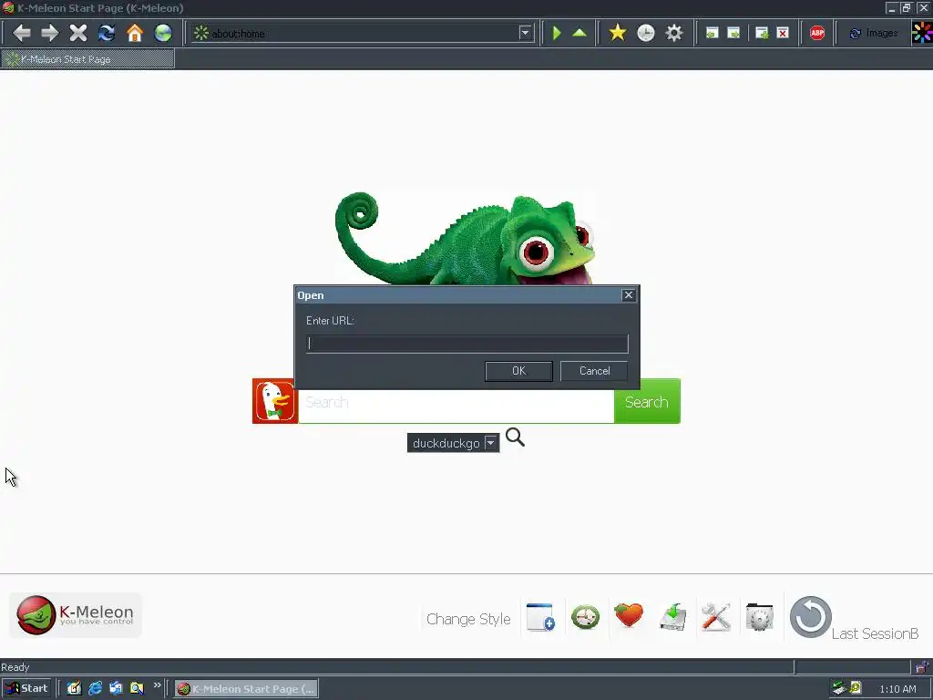This screenshot has width=933, height=700.
Task: Restore Last Session with circular arrow icon
Action: (810, 617)
